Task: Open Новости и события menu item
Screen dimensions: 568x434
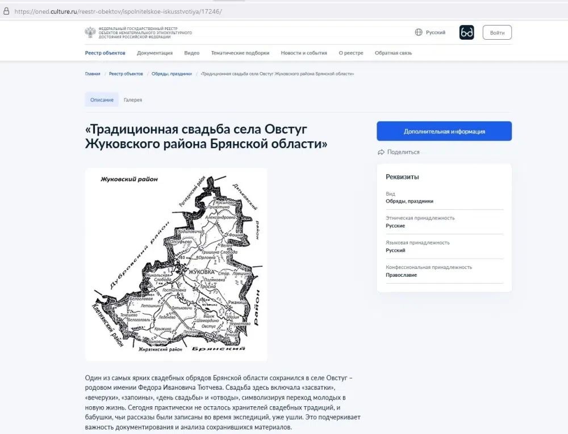Action: pos(304,53)
